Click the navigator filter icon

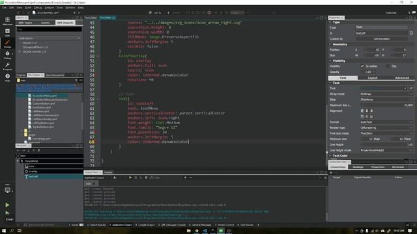click(x=39, y=150)
